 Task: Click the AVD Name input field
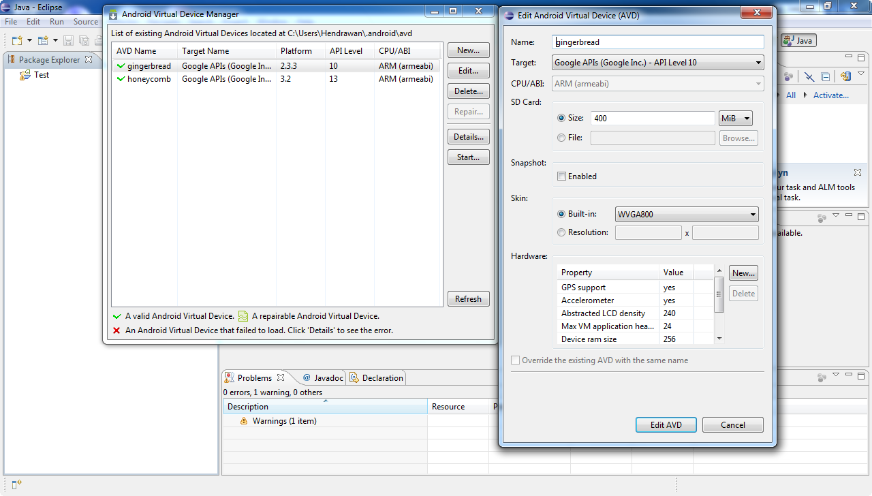click(x=657, y=42)
